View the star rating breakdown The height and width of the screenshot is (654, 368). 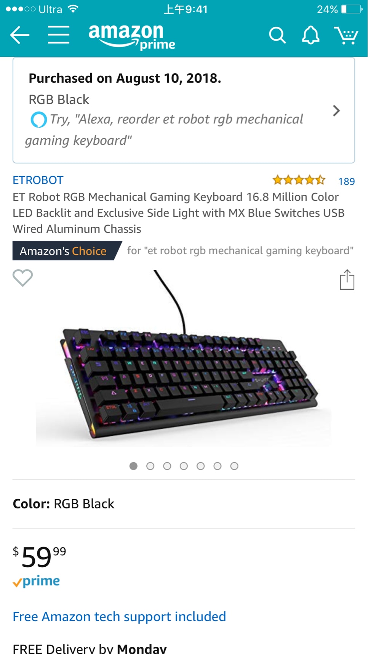pyautogui.click(x=299, y=180)
